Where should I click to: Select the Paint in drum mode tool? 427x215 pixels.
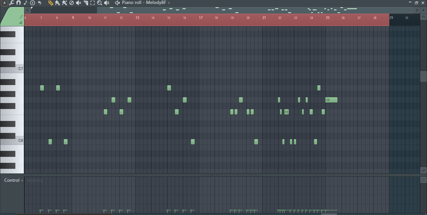[x=64, y=3]
